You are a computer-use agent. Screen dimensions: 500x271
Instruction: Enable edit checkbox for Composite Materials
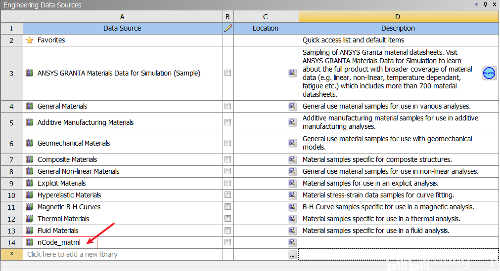(227, 159)
